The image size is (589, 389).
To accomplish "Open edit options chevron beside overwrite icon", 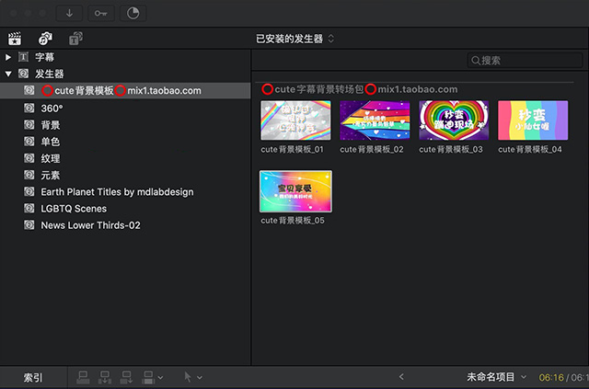I will tap(161, 377).
